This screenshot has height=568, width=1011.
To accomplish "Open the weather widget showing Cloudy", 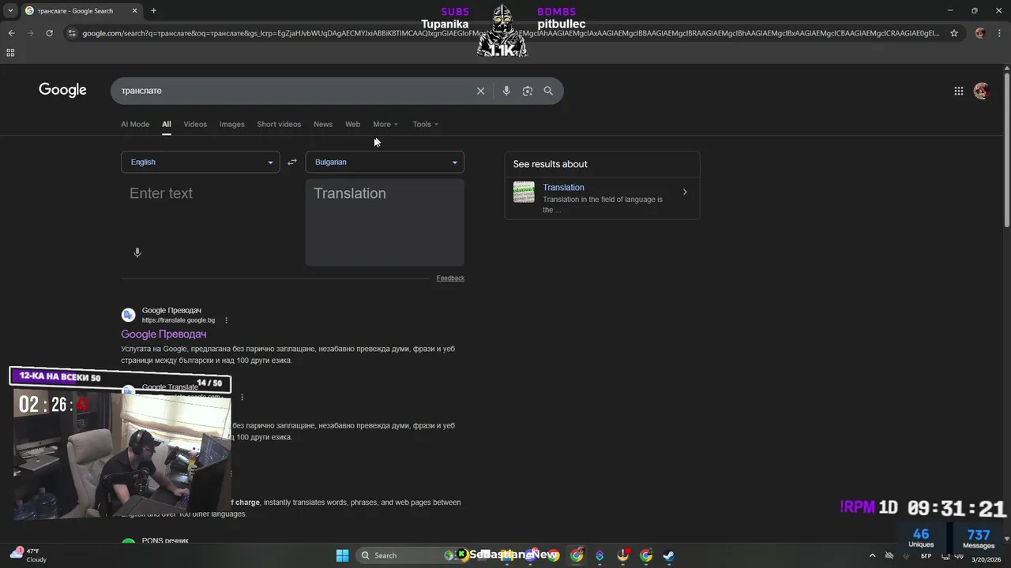I will point(28,555).
